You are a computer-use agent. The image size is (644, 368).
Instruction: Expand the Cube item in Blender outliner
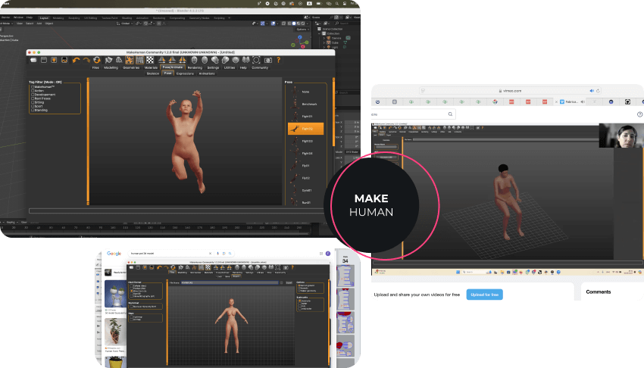click(324, 42)
